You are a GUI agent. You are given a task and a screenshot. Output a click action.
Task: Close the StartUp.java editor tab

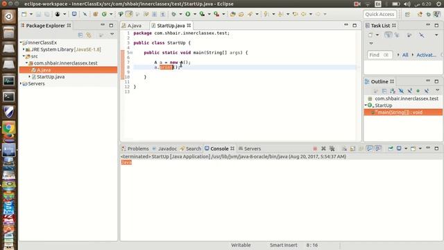click(x=189, y=26)
